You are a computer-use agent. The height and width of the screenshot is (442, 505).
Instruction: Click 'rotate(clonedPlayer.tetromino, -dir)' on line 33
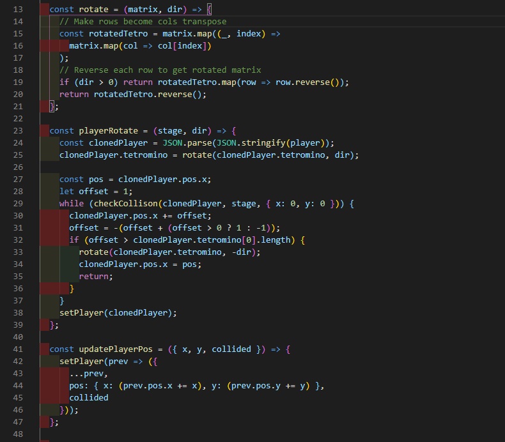(167, 252)
